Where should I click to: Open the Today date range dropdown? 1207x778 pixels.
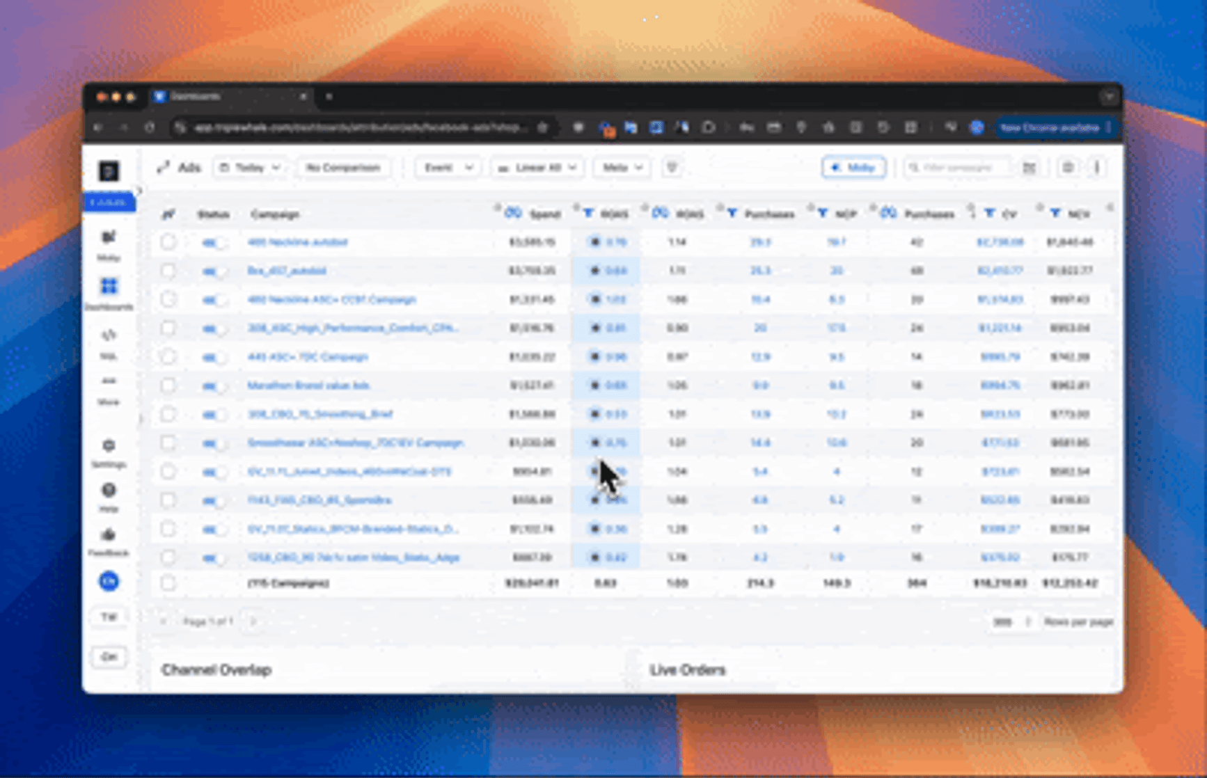point(249,168)
